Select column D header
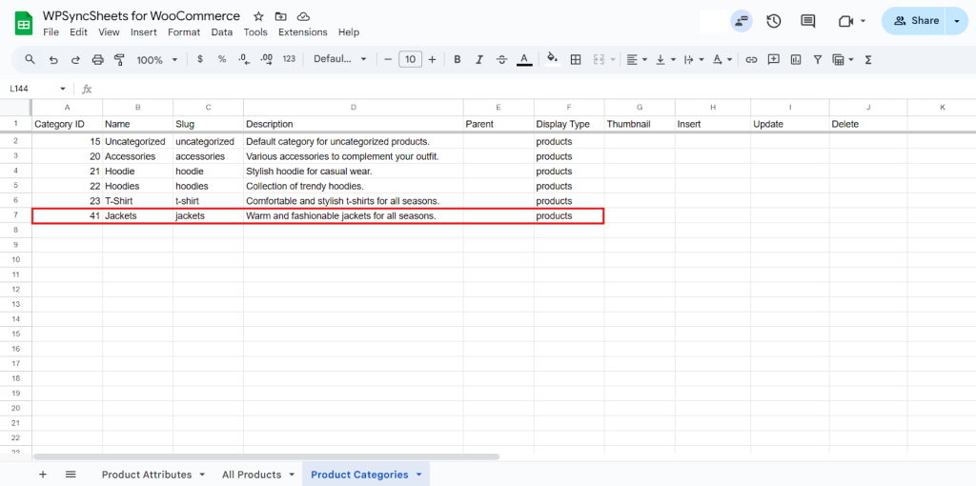Screen dimensions: 976x486 (x=353, y=108)
